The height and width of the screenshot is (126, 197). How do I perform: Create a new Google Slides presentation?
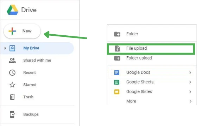pos(152,92)
